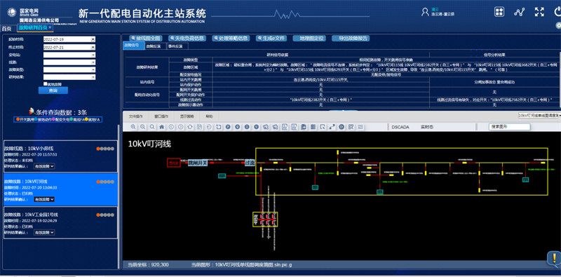Click the exclamation alert icon at bottom right

(x=554, y=257)
